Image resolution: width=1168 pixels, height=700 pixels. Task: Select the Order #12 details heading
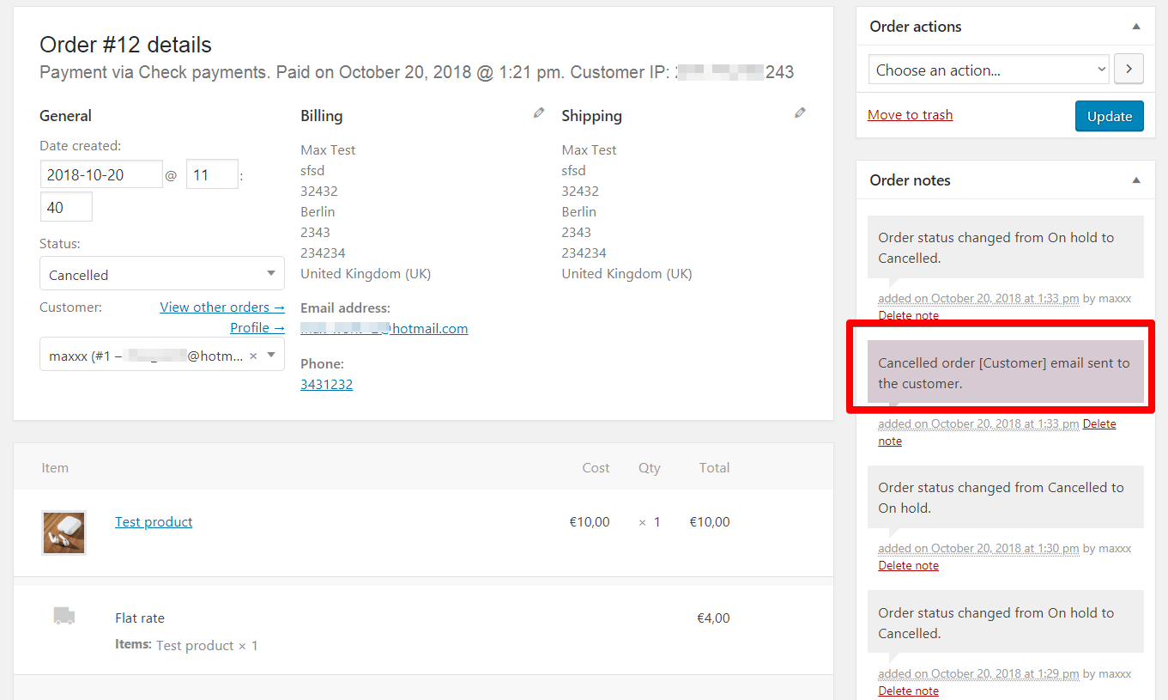(126, 45)
